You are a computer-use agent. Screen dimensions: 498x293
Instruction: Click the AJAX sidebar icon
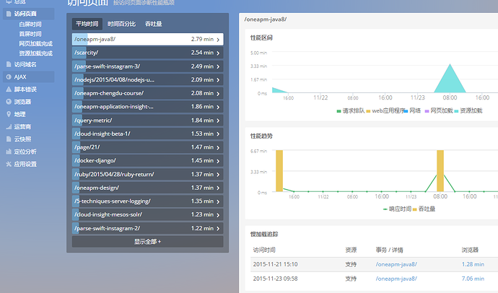(x=7, y=76)
